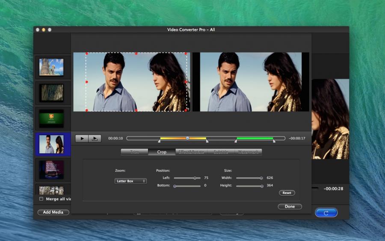The width and height of the screenshot is (385, 241).
Task: Click the top-middle crop handle
Action: pos(136,54)
